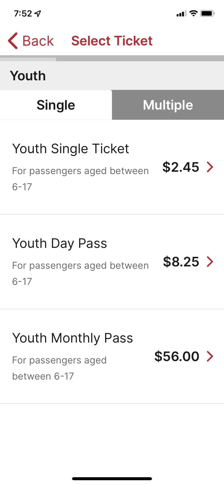Tap the $2.45 price
The width and height of the screenshot is (224, 485).
pos(180,167)
